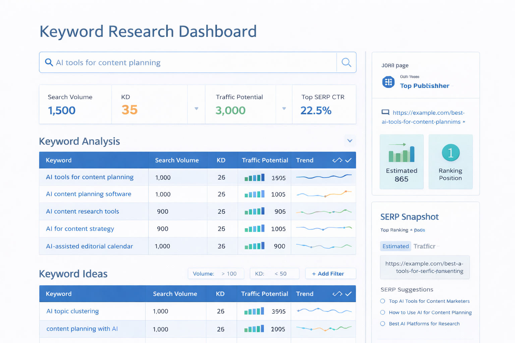The width and height of the screenshot is (515, 343).
Task: Open the dropdown arrow next to KD metric
Action: 196,109
